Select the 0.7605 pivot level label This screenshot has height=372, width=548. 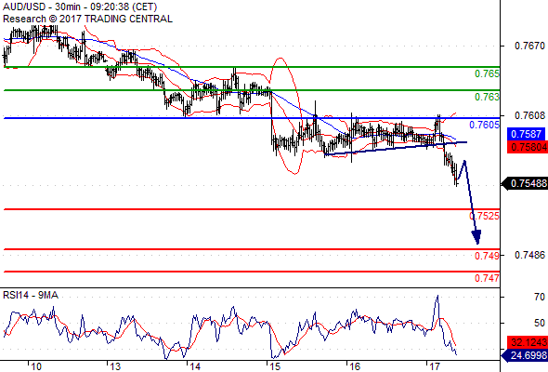(x=485, y=125)
